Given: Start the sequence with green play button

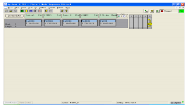Looking at the screenshot, I should [x=157, y=11].
